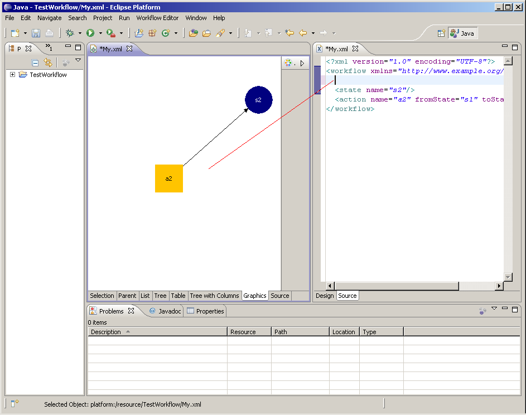Switch to the Tree with Columns tab
Viewport: 526px width, 415px height.
pos(214,296)
